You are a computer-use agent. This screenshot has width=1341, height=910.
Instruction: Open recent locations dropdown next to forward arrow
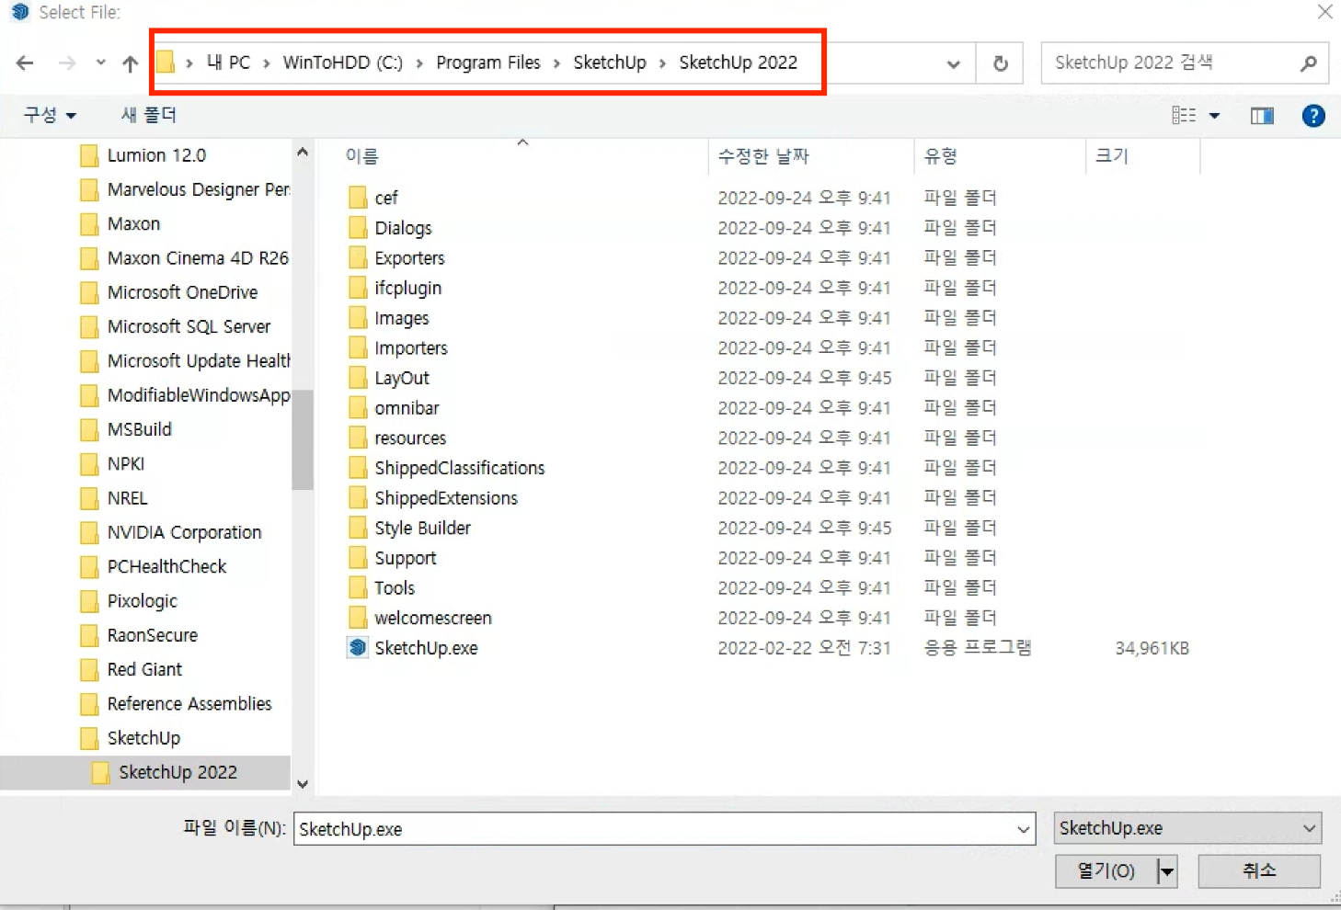[x=100, y=63]
